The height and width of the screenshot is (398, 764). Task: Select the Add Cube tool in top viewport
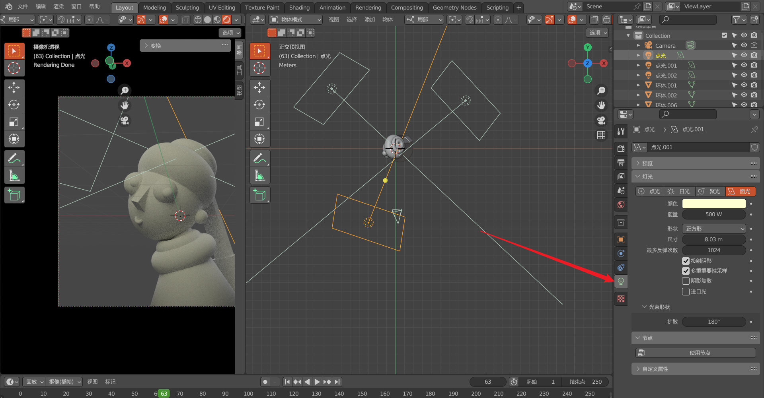click(x=259, y=195)
